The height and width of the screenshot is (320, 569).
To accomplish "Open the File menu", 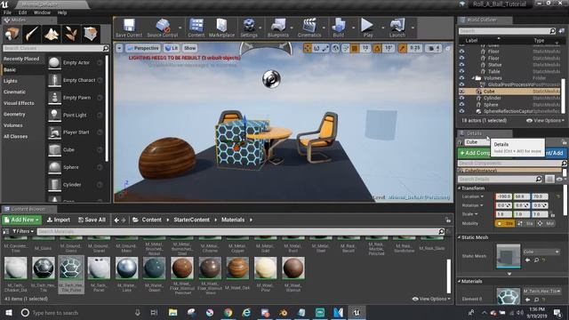I will pos(7,12).
